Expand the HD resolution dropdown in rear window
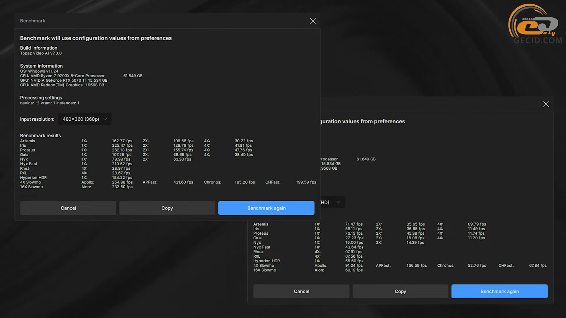This screenshot has width=566, height=318. [333, 202]
